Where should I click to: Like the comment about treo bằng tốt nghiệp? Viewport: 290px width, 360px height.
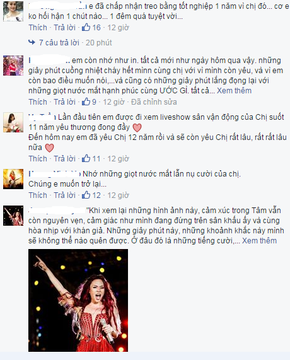click(x=38, y=28)
